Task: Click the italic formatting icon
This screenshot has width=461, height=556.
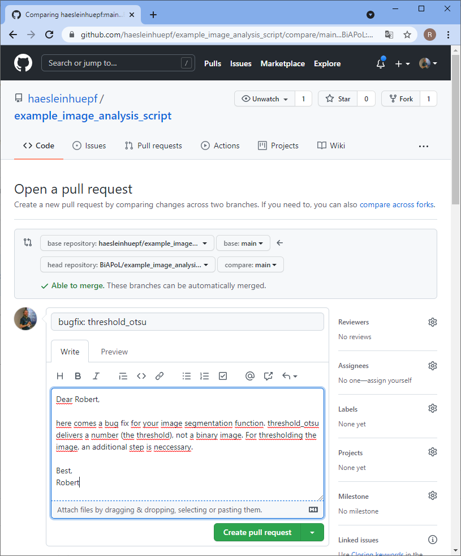Action: coord(96,376)
